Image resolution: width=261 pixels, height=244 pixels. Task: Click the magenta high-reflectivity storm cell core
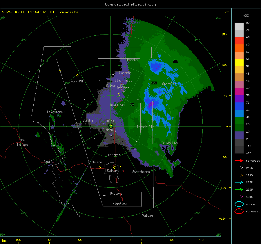151,104
